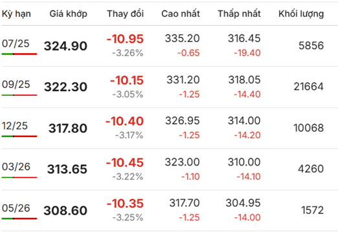
Task: Sort by the Giá khớp column header
Action: tap(69, 14)
